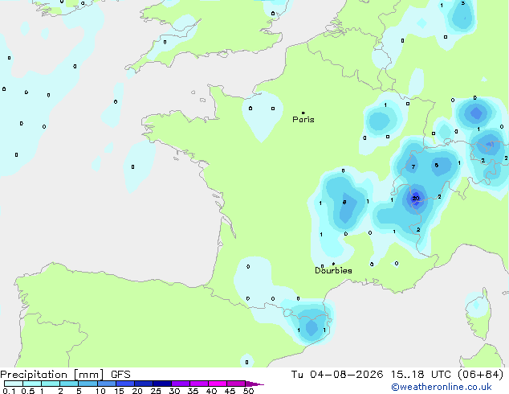The height and width of the screenshot is (394, 509).
Task: Click the legend swatch between 30 and 35
Action: tap(181, 384)
